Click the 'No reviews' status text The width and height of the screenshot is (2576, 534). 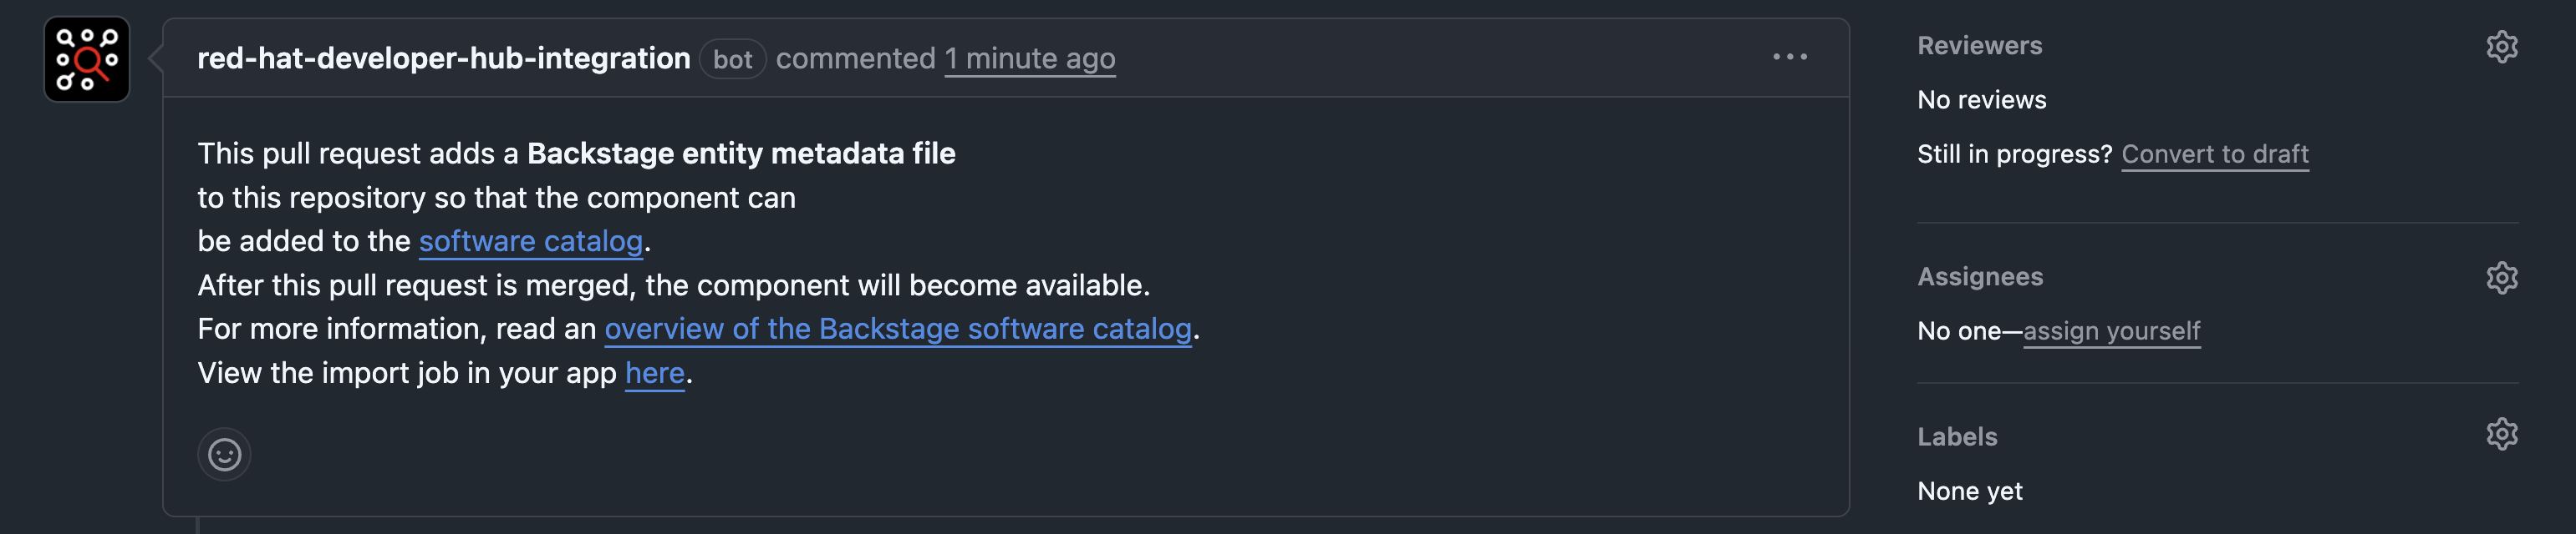click(x=1981, y=100)
